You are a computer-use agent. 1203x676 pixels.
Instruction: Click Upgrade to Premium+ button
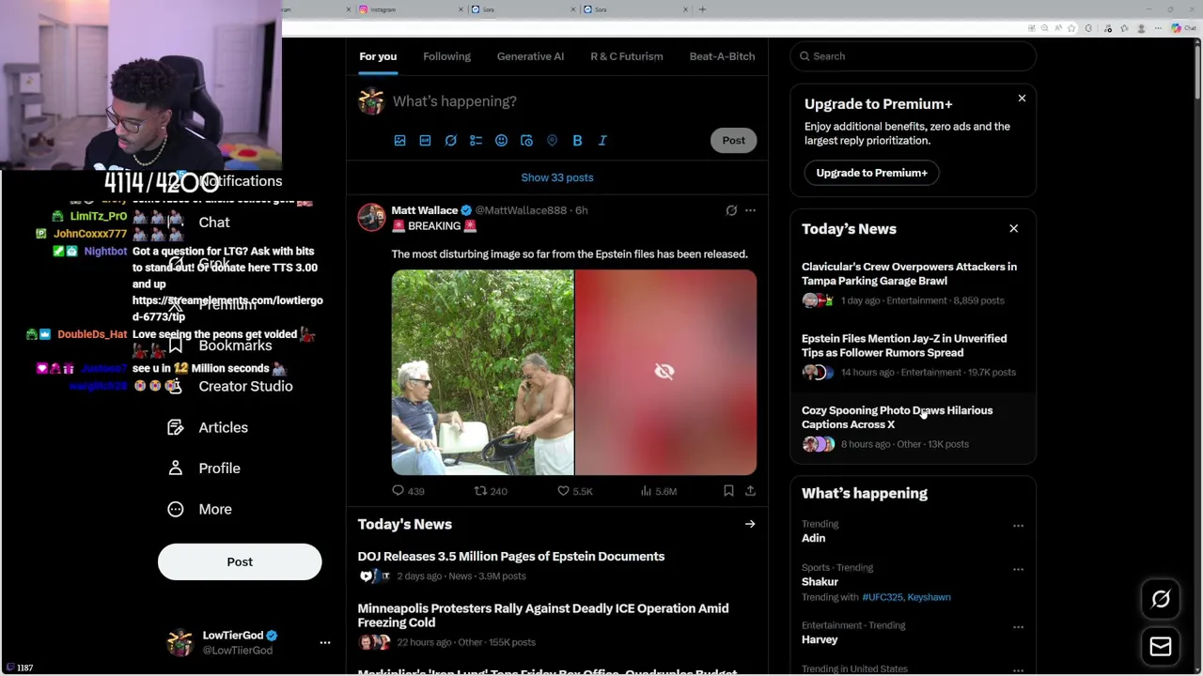(x=871, y=173)
